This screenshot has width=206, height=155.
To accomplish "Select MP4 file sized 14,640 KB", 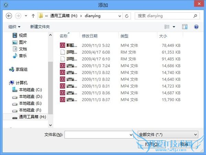I will click(120, 79).
